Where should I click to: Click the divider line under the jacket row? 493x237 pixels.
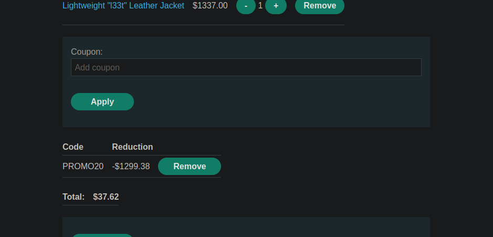click(x=203, y=25)
